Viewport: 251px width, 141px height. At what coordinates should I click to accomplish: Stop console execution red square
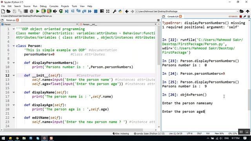coord(240,16)
